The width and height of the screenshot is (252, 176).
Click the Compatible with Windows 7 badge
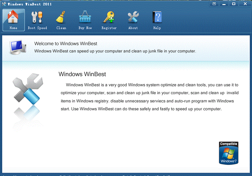point(228,153)
